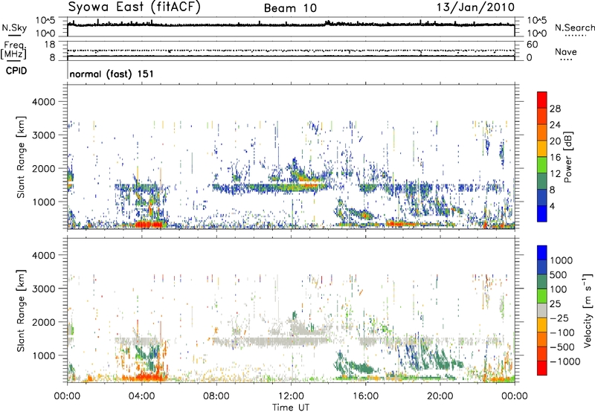Click the "08:00" time tick label
This screenshot has height=412, width=595.
coord(216,396)
